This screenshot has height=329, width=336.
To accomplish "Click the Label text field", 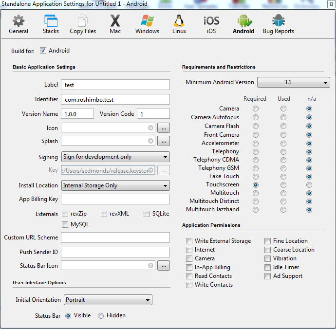I will pos(115,85).
